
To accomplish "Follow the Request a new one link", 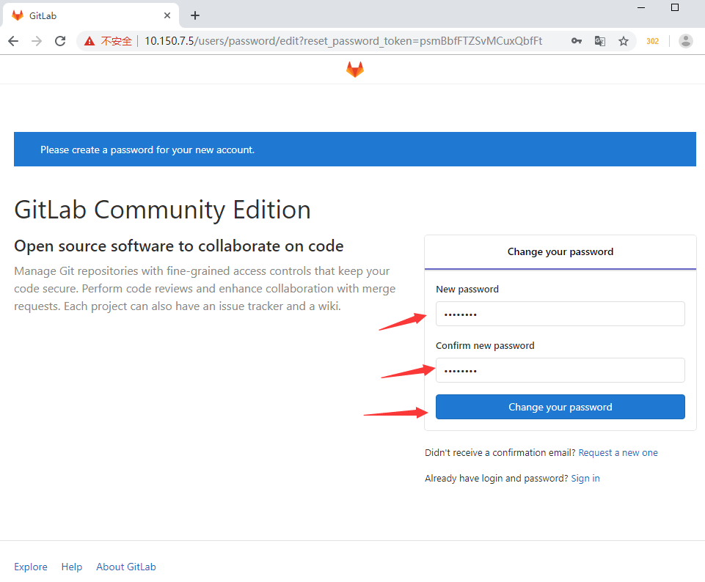I will coord(618,452).
